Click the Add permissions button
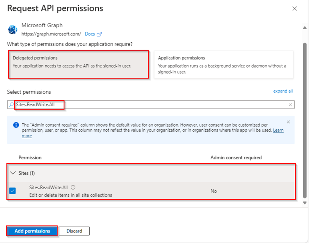Image resolution: width=309 pixels, height=243 pixels. 32,231
